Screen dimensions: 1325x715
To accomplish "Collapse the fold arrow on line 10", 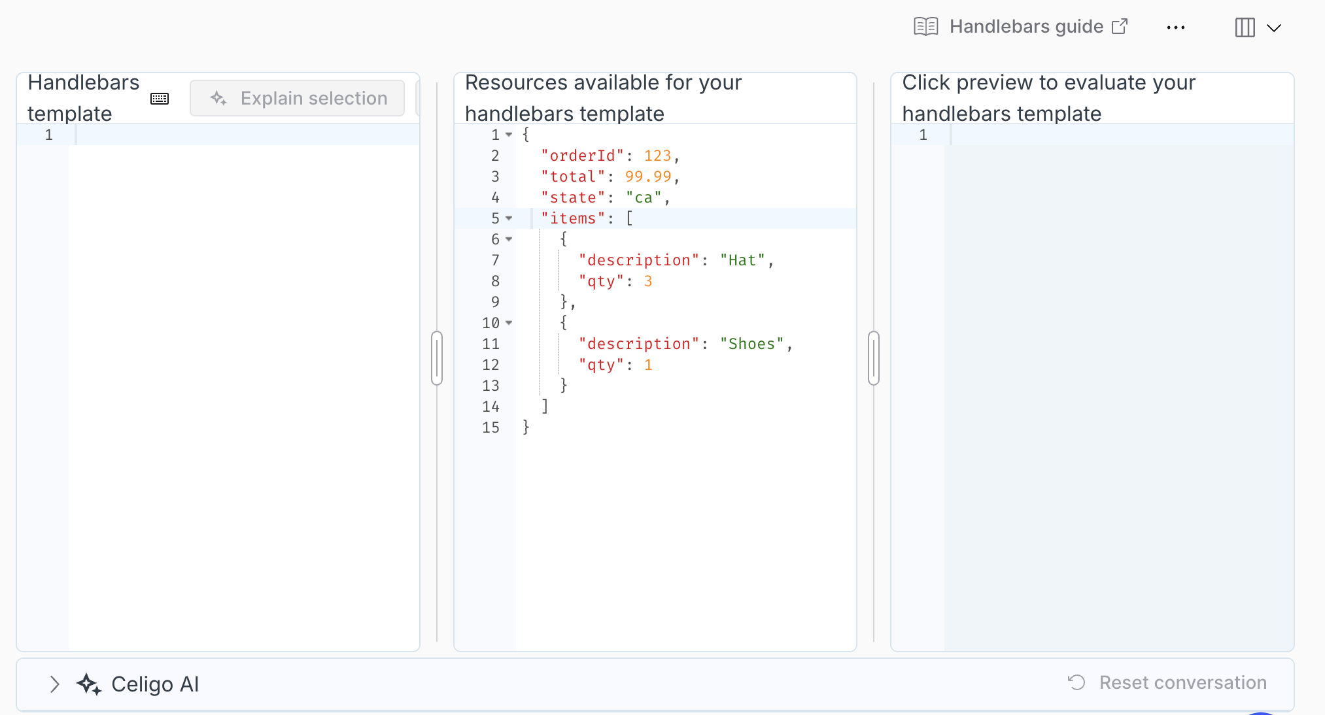I will point(509,323).
